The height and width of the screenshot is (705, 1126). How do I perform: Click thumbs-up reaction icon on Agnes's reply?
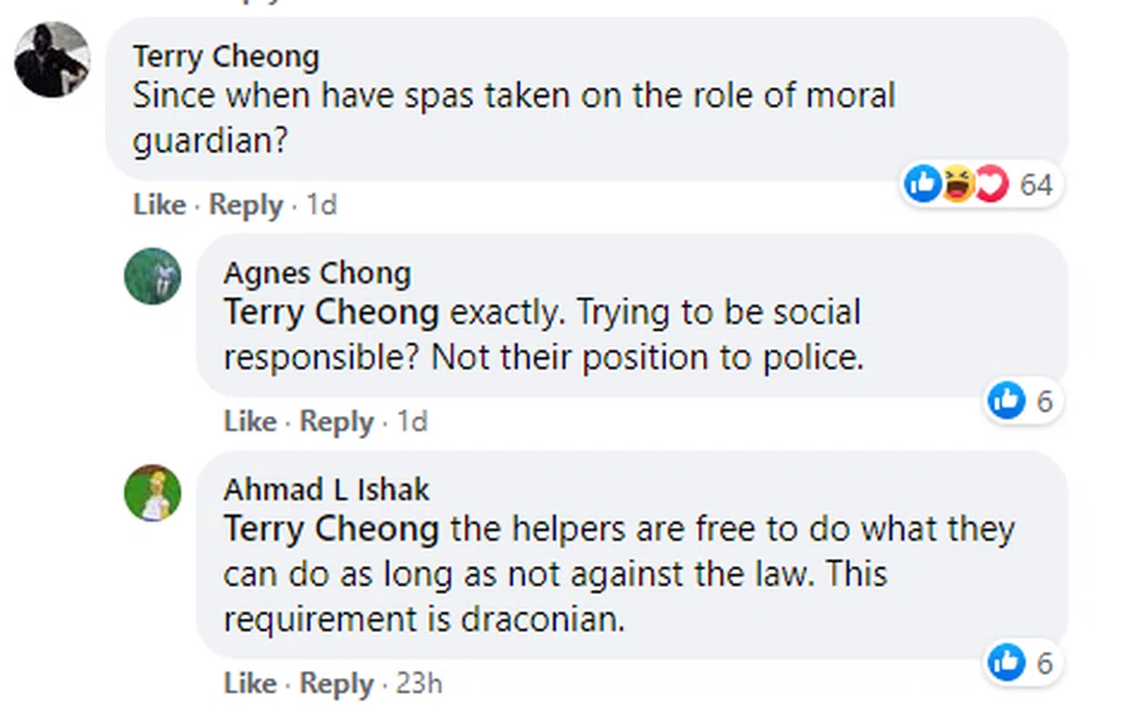point(1007,402)
